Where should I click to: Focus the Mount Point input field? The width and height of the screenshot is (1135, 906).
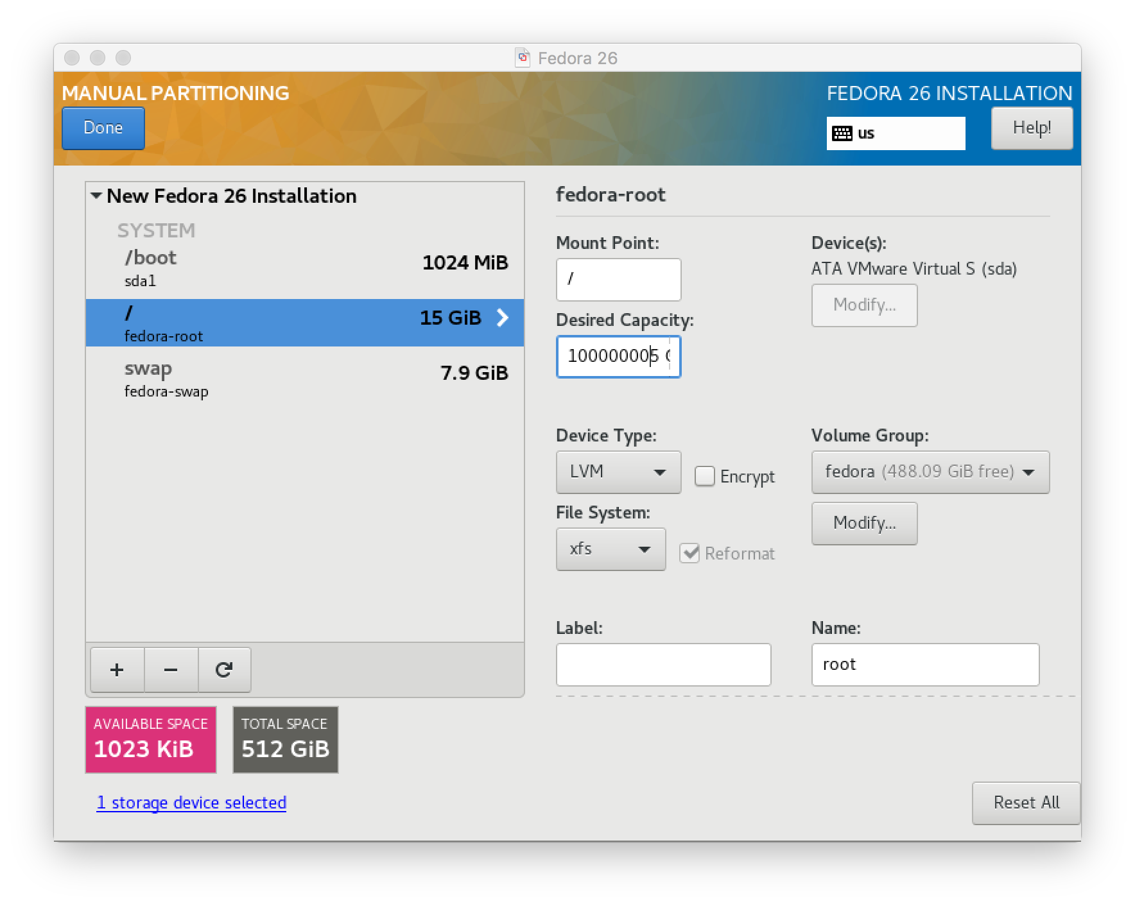pyautogui.click(x=618, y=280)
